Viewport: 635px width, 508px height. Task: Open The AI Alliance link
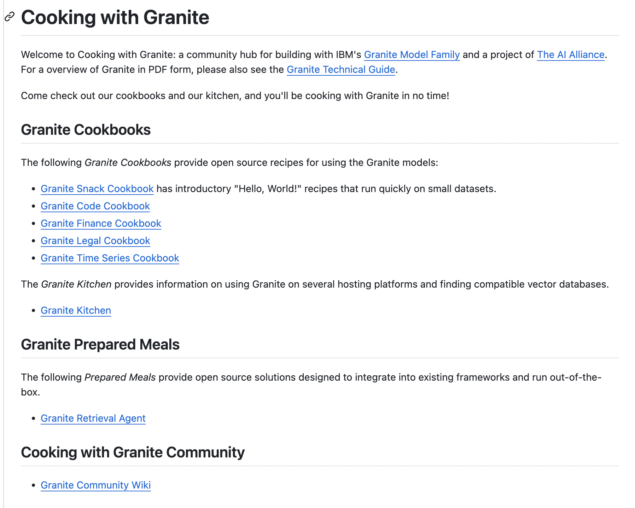(571, 55)
